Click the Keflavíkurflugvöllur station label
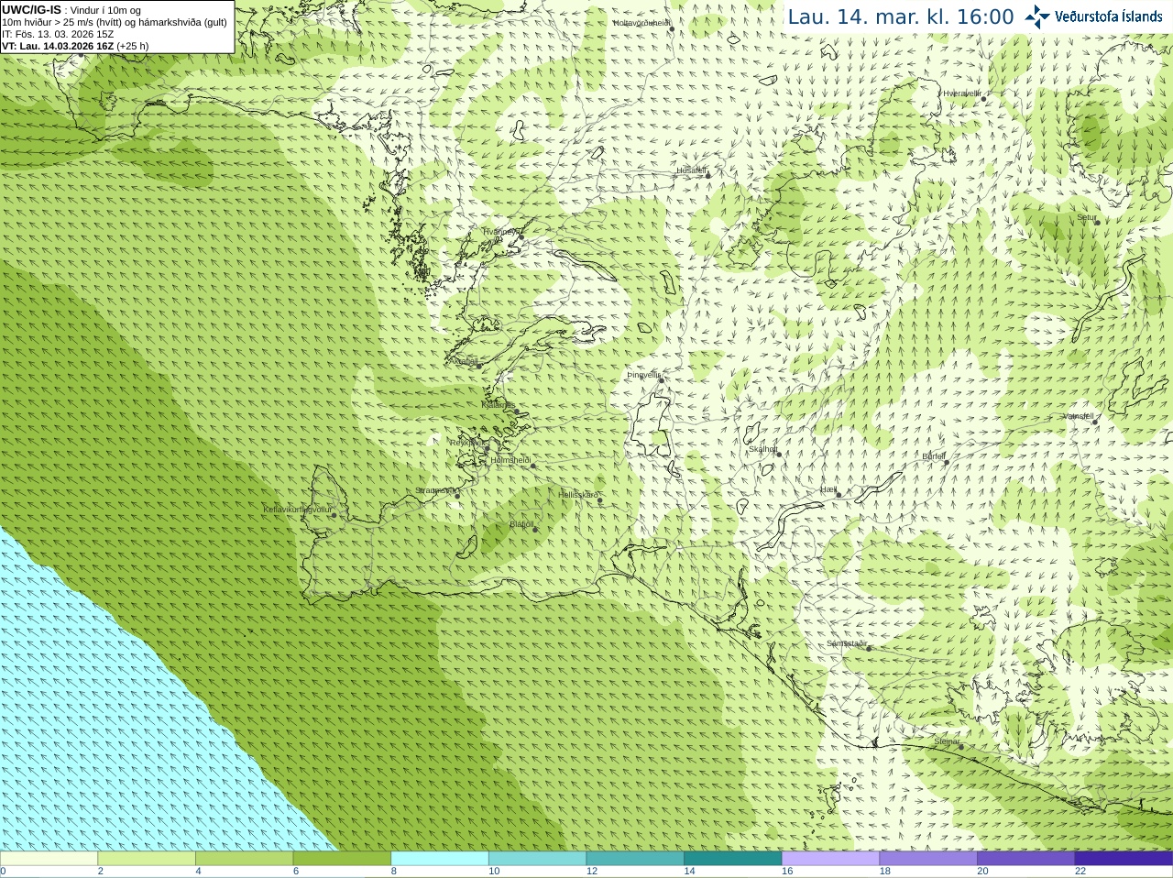Viewport: 1173px width, 878px height. click(297, 510)
